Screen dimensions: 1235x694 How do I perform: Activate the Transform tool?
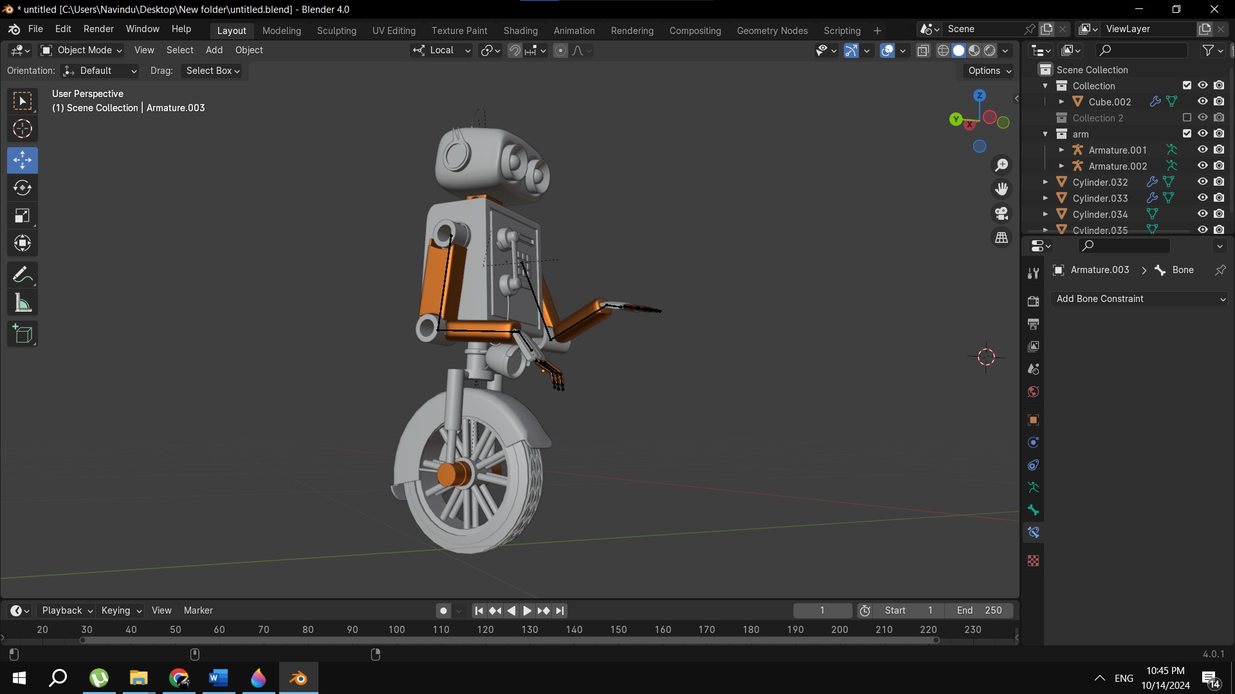point(23,244)
